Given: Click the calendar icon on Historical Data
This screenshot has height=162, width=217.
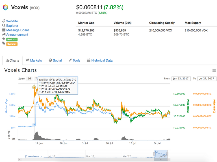Looking at the screenshot, I should (x=88, y=60).
